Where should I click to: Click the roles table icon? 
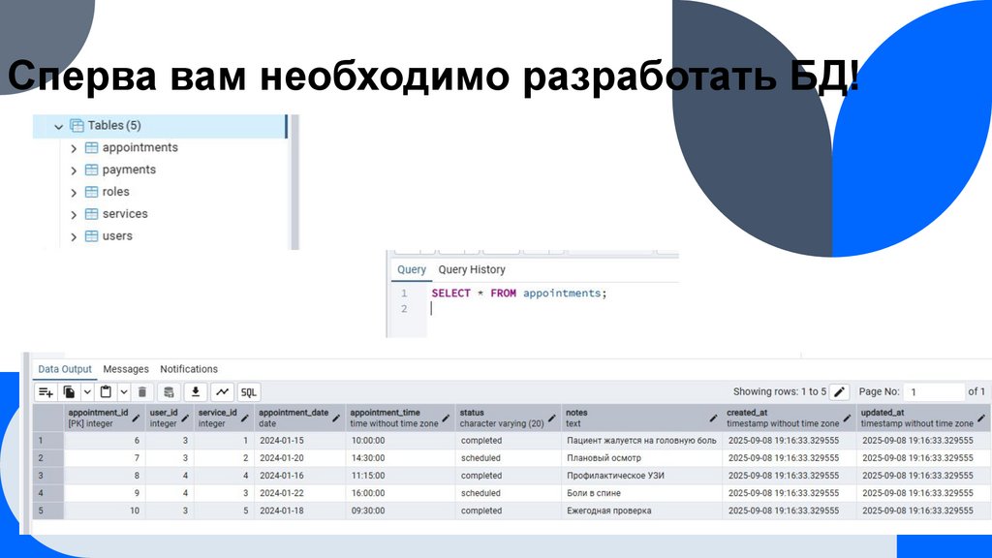92,193
